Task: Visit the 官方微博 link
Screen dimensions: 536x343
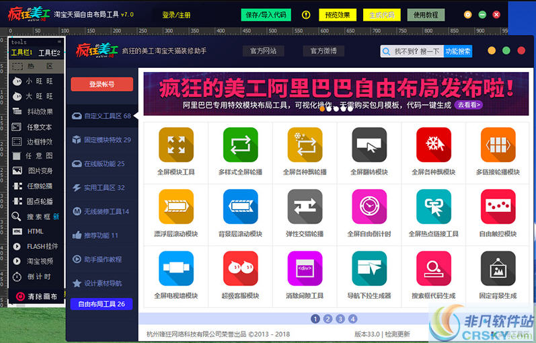Action: pos(323,51)
